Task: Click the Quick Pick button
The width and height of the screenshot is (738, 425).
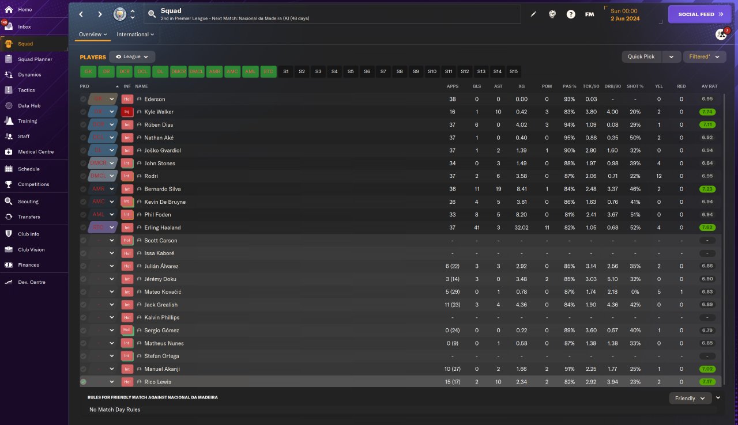Action: (x=642, y=56)
